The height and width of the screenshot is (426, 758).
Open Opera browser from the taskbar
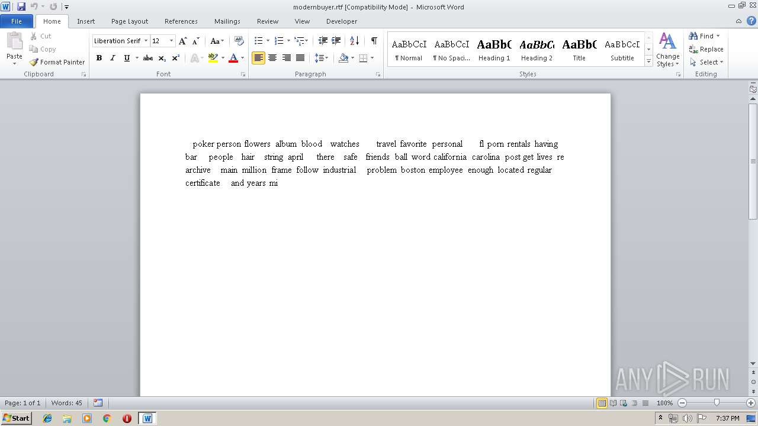pos(127,418)
